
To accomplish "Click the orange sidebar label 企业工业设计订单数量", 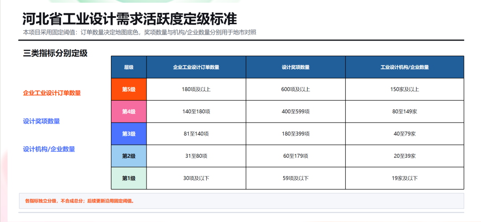I will 52,93.
